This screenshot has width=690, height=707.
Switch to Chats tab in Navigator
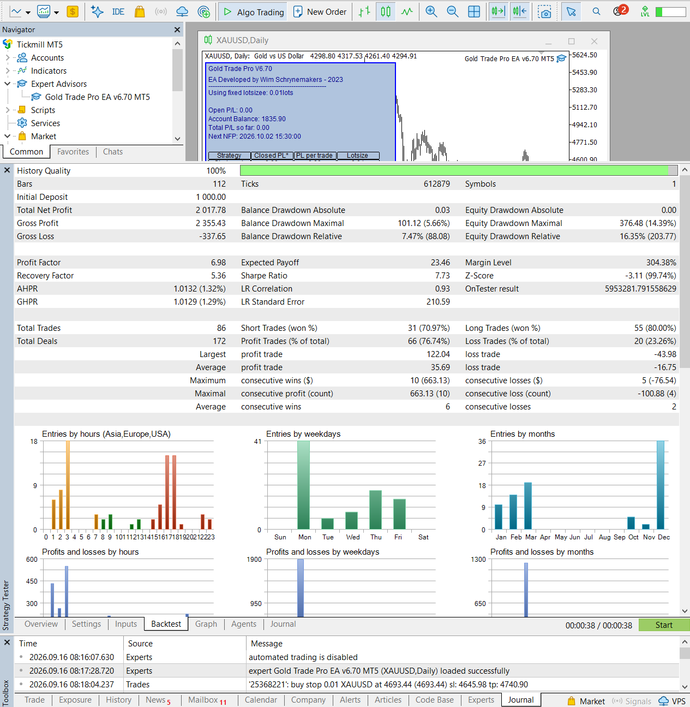tap(113, 152)
